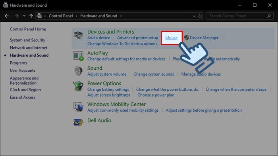Open the Sound speaker icon
Screen dimensions: 278x156
78,71
